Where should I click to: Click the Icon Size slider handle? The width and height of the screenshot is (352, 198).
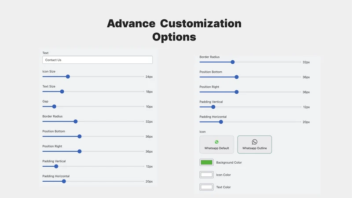pos(68,77)
